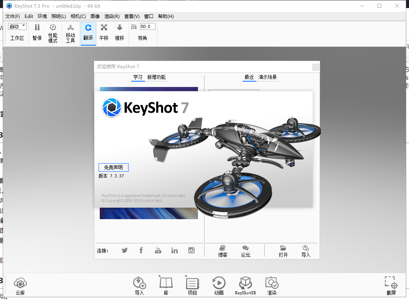Open the 文件(F) menu
Screen dimensions: 409x300
(x=13, y=16)
